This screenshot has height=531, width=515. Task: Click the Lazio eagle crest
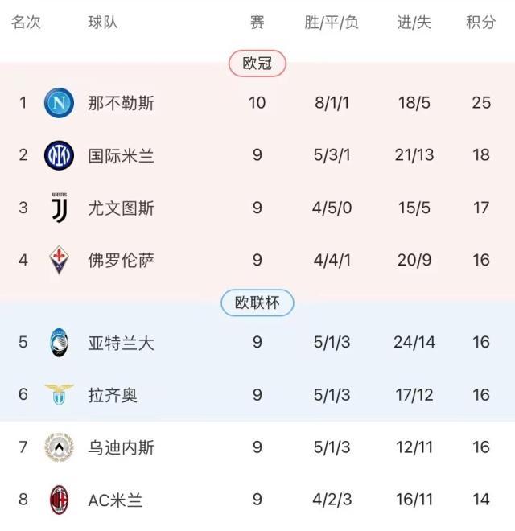point(59,394)
